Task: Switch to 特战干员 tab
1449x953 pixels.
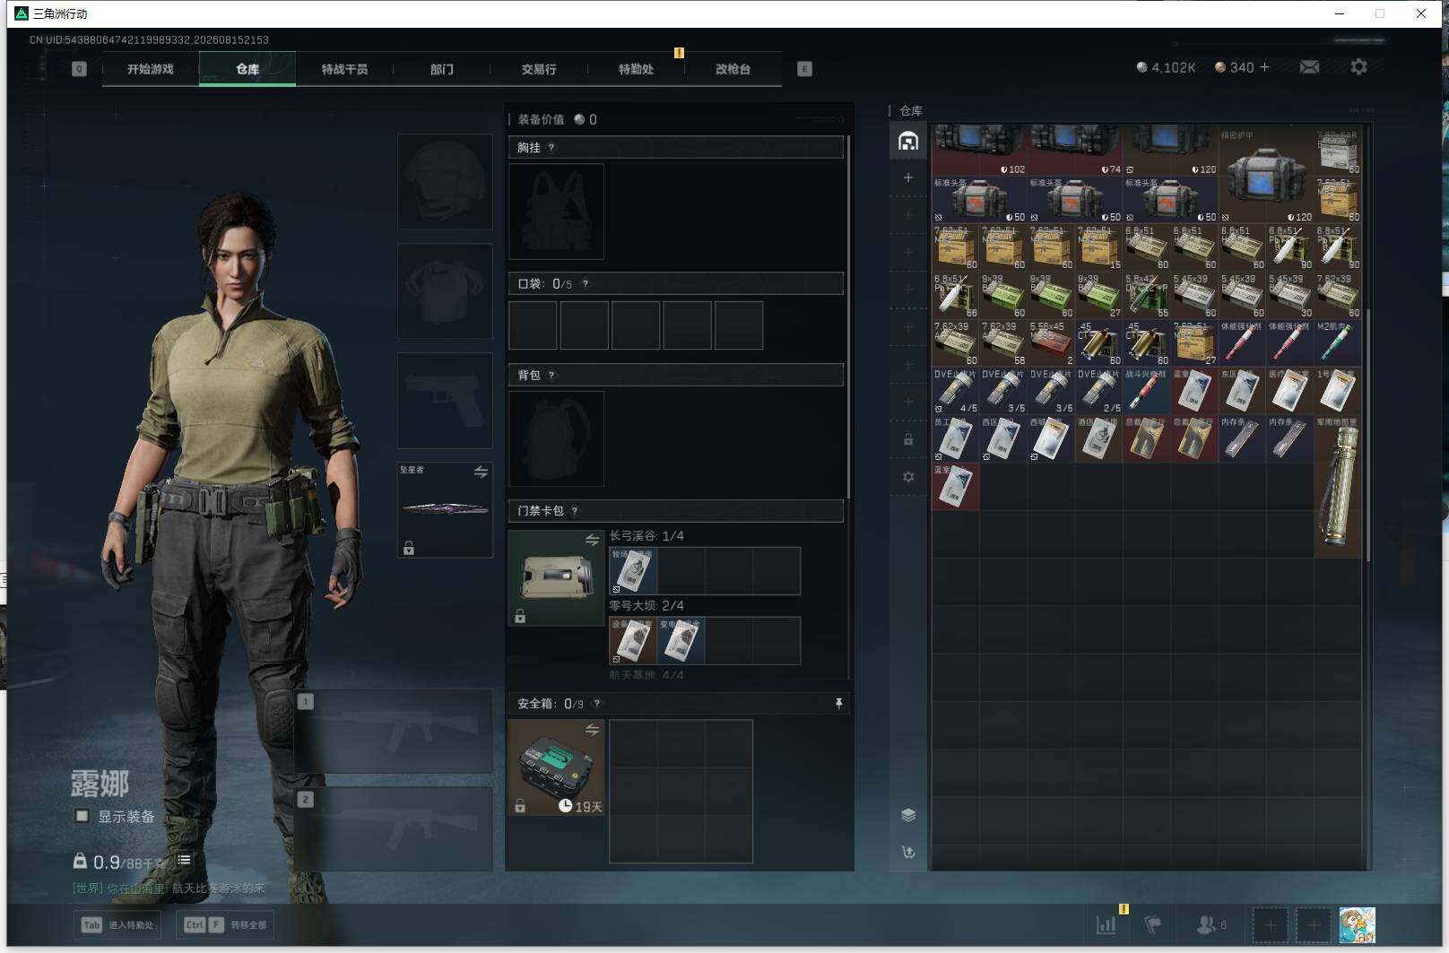Action: coord(344,69)
